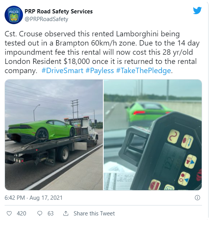This screenshot has width=212, height=225.
Task: Open the radar gun speed photo
Action: pos(153,135)
